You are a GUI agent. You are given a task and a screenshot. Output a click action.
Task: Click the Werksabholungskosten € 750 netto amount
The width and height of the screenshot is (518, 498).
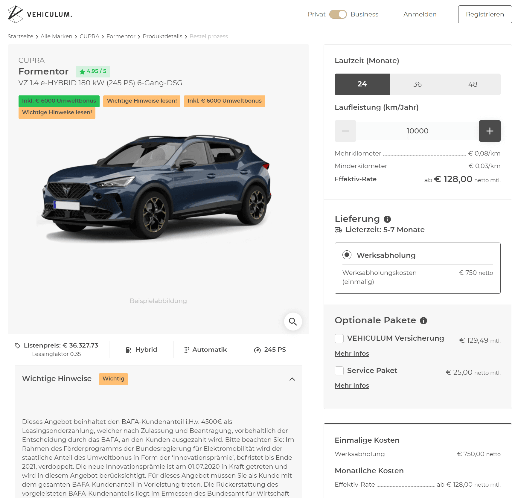pos(476,273)
